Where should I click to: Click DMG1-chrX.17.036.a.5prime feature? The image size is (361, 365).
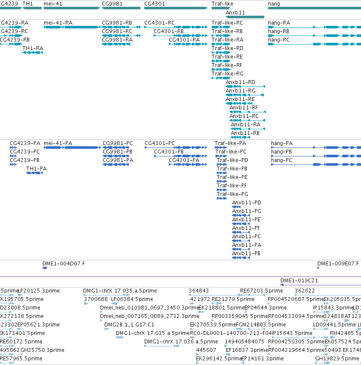click(x=181, y=342)
